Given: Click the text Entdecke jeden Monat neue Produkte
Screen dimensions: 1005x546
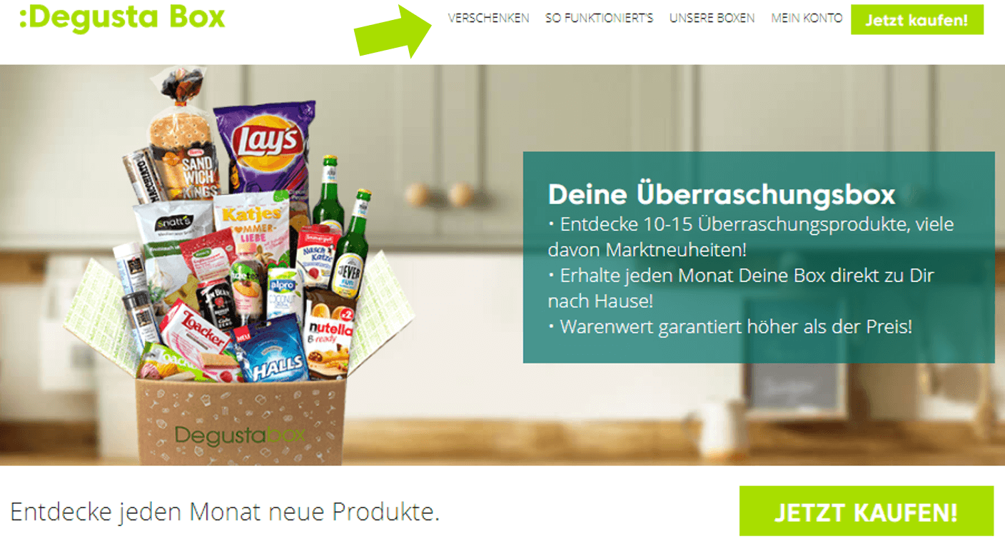Looking at the screenshot, I should coord(226,512).
